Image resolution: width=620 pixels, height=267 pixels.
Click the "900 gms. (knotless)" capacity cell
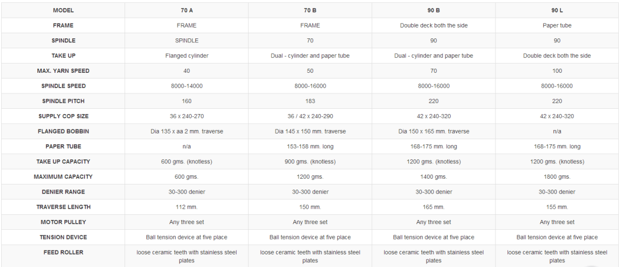click(x=310, y=162)
